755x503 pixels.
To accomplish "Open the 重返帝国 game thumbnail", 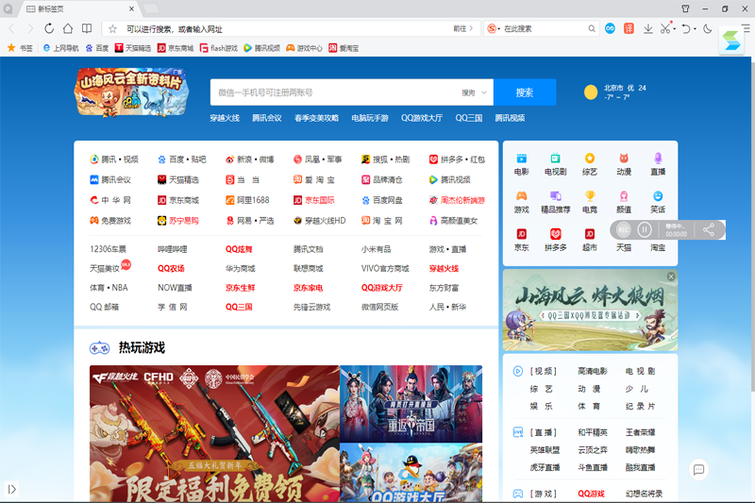I will pyautogui.click(x=411, y=403).
